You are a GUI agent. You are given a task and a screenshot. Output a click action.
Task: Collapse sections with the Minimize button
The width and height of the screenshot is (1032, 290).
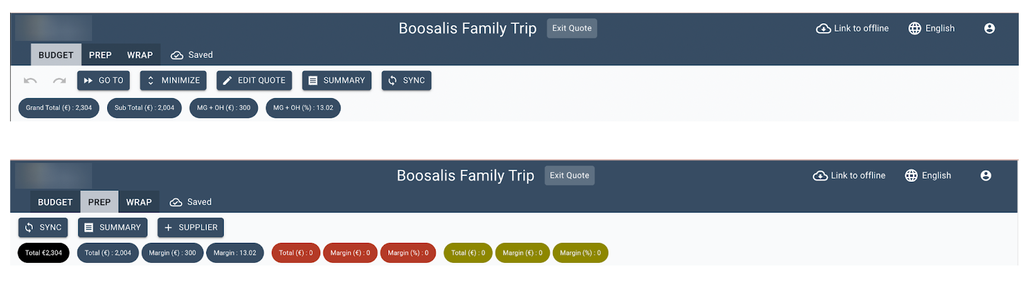[x=173, y=81]
